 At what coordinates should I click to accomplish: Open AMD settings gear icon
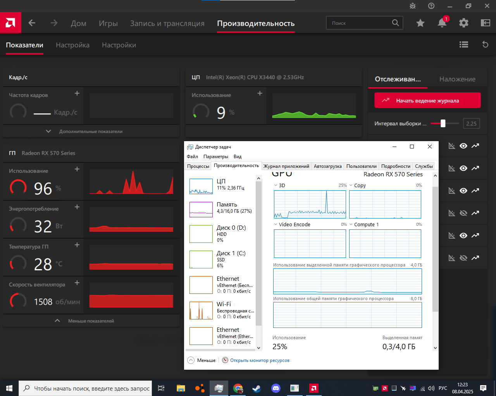[x=464, y=23]
